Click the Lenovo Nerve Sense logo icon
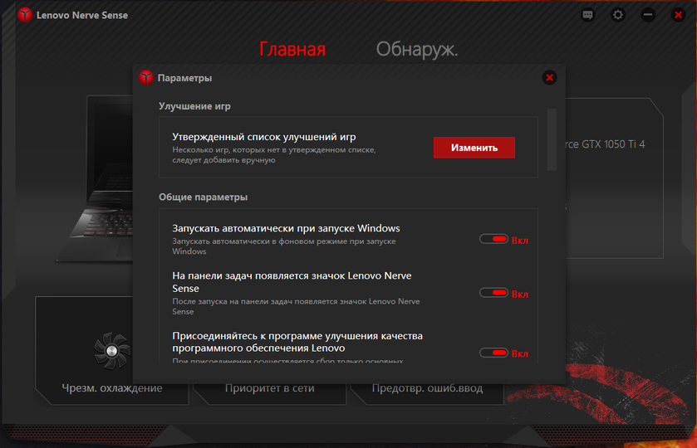 coord(25,15)
